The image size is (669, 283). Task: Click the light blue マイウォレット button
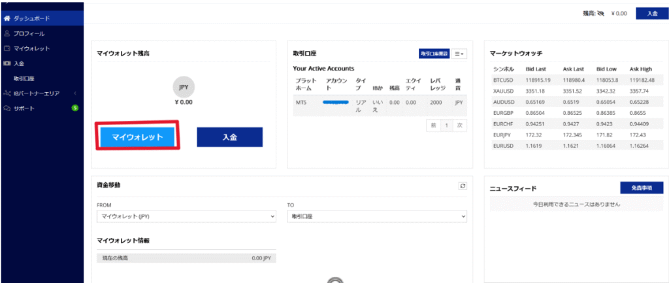click(x=138, y=137)
